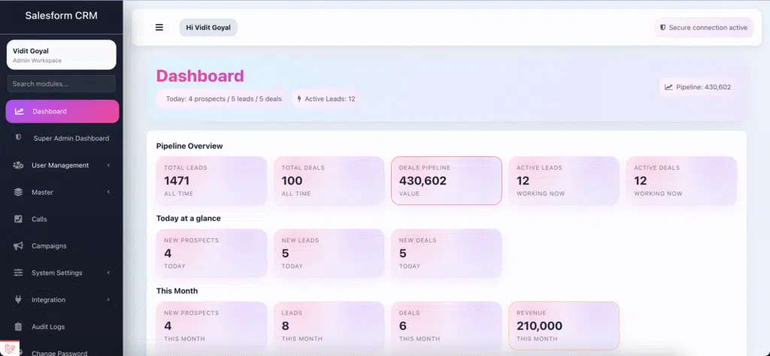The width and height of the screenshot is (770, 356).
Task: Open the Change Password menu item
Action: pos(59,352)
